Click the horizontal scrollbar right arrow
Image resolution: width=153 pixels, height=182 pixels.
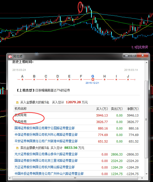coord(142,178)
